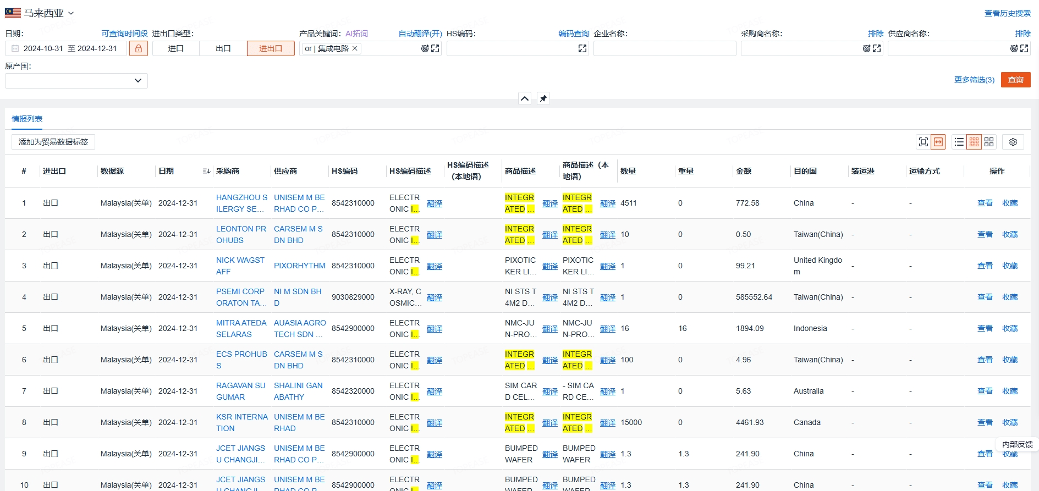1039x491 pixels.
Task: Select the 进口 trade type option
Action: point(176,48)
